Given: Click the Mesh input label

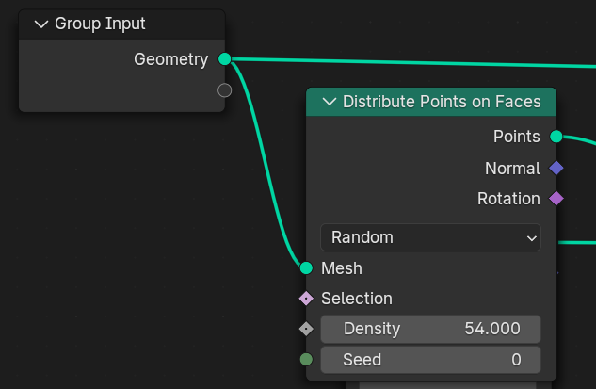Looking at the screenshot, I should click(342, 268).
